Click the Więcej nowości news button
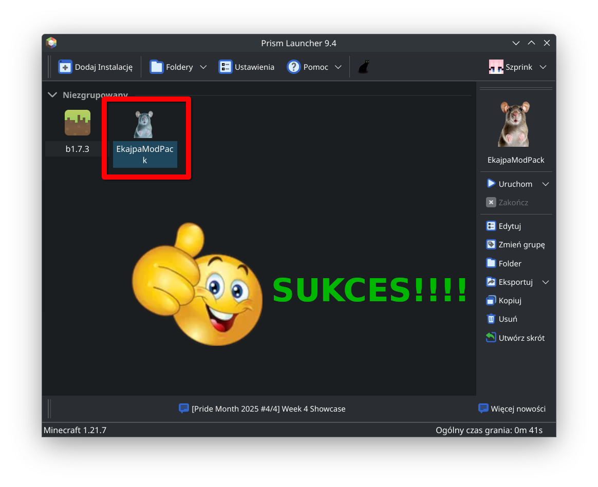Viewport: 598px width, 487px height. click(512, 409)
